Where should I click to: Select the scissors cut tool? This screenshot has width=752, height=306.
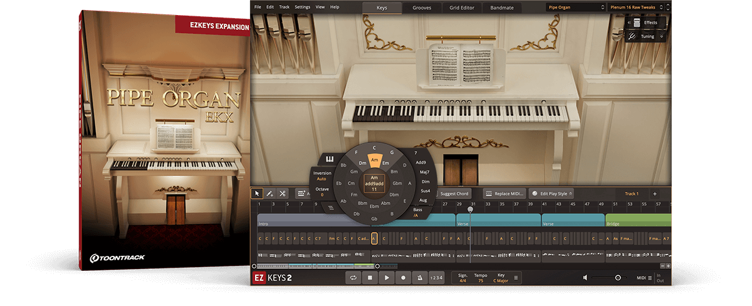[x=283, y=194]
